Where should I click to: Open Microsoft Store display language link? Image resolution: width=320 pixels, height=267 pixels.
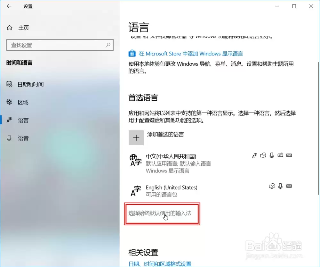191,54
